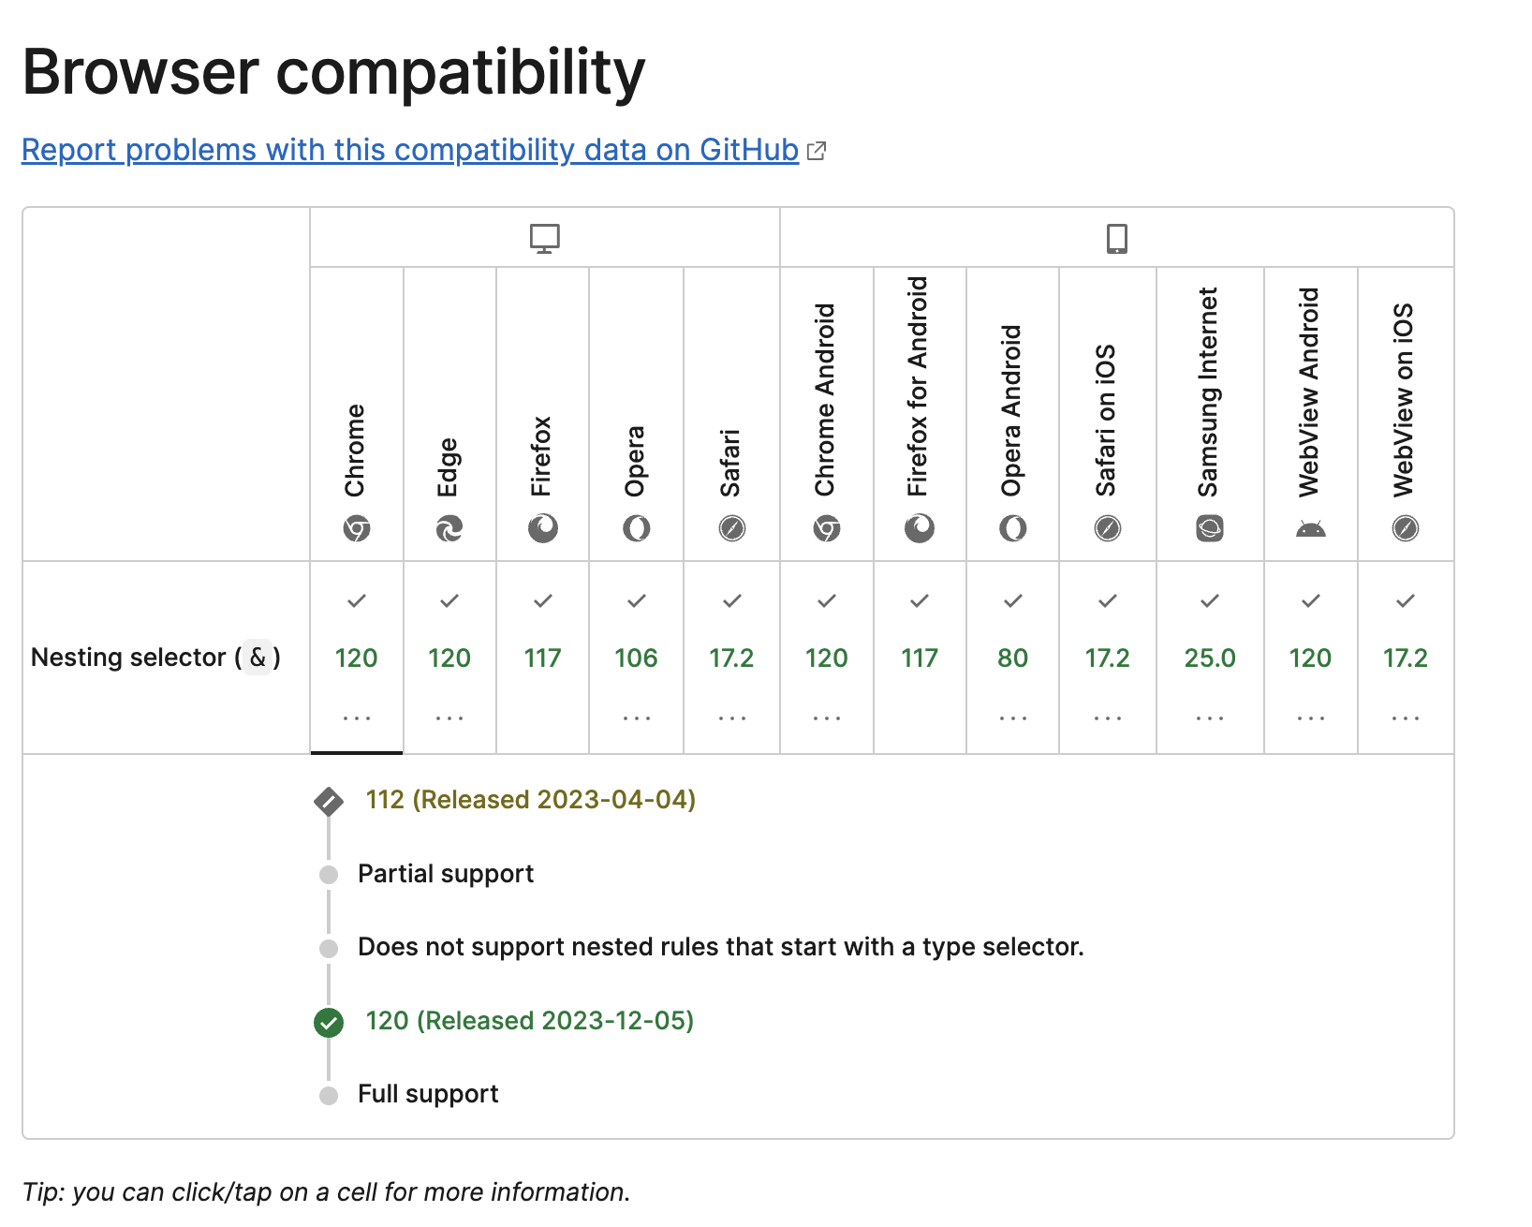
Task: Select the Firefox for Android 117 cell
Action: point(920,658)
